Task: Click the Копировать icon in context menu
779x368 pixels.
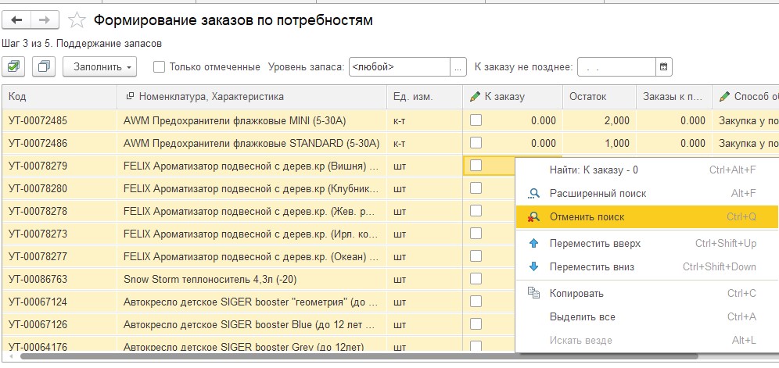Action: tap(534, 293)
